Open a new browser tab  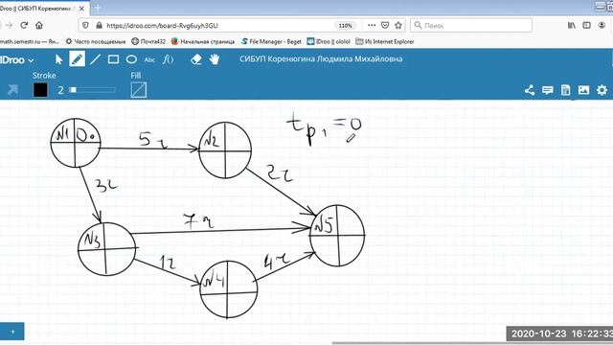(x=98, y=8)
